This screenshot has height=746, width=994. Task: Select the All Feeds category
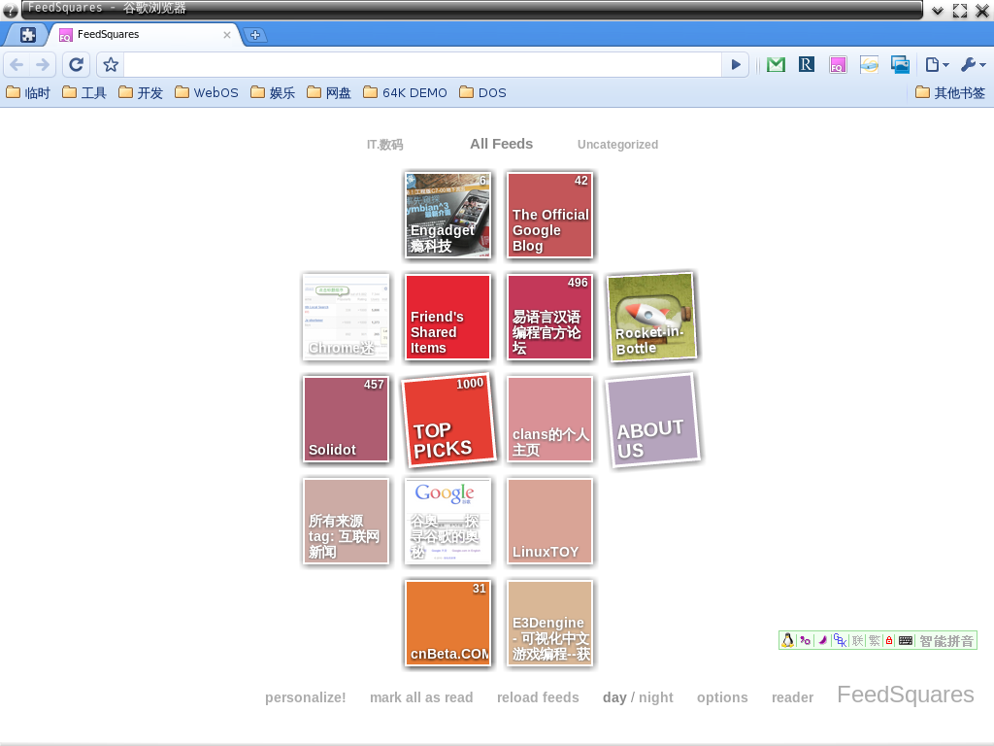502,144
